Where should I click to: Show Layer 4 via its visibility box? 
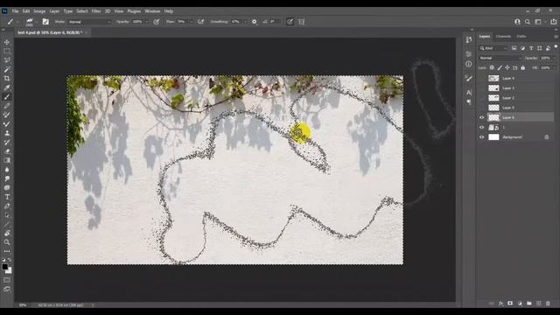pos(481,78)
